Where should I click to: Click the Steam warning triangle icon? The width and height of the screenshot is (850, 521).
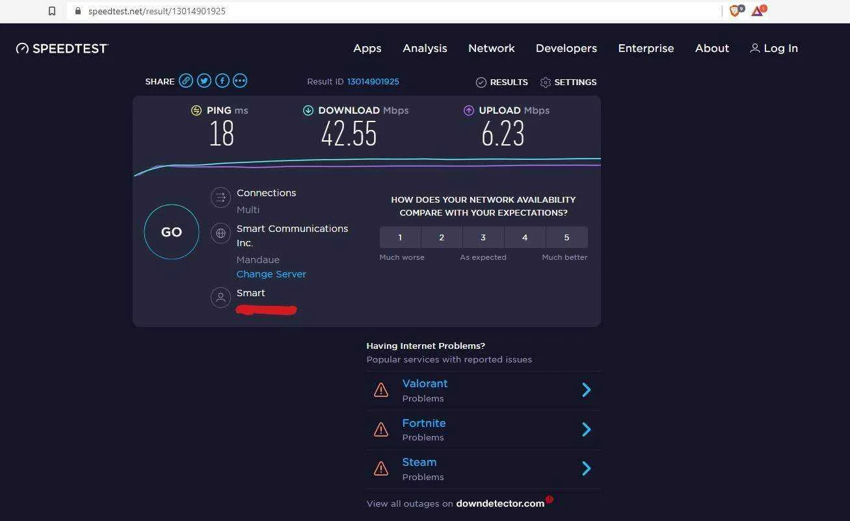coord(381,468)
